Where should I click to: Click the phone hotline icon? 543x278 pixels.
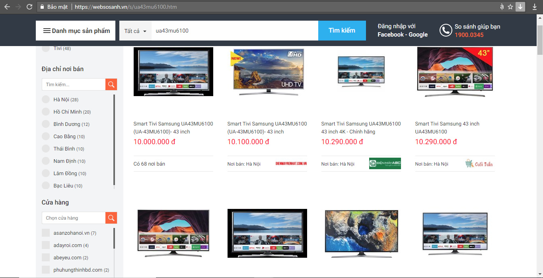click(x=446, y=31)
